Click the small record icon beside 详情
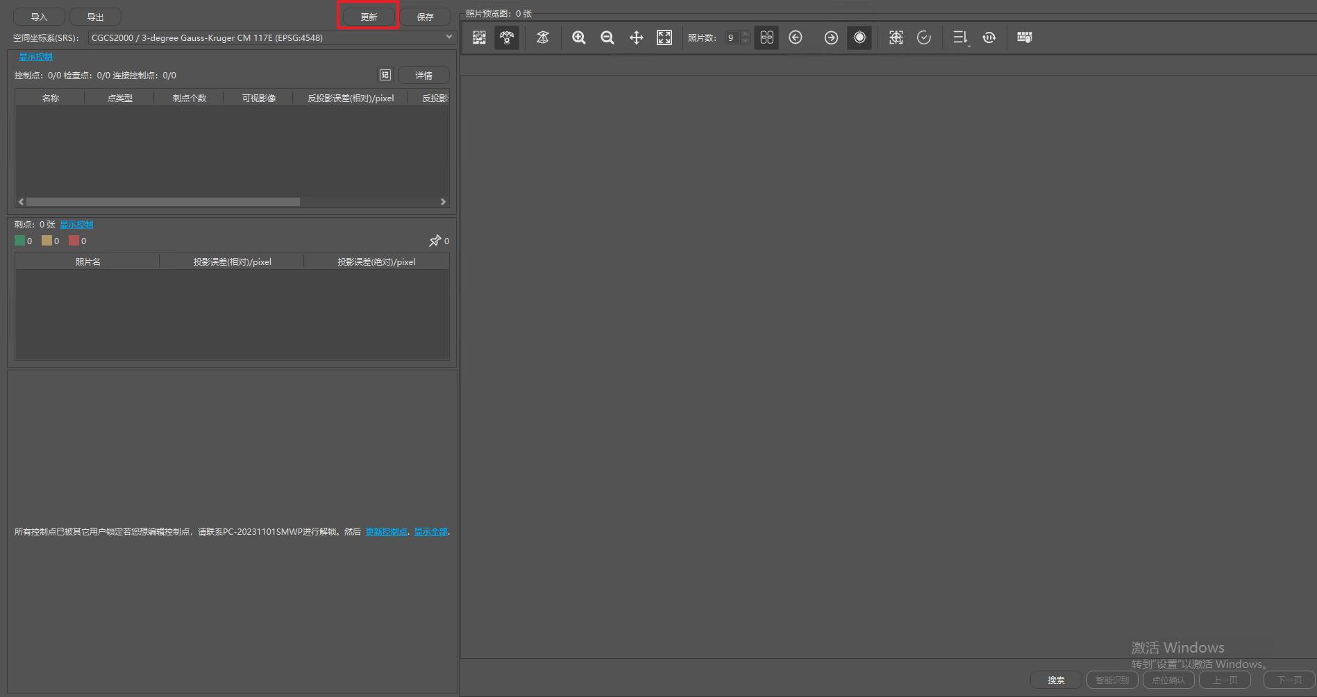1317x697 pixels. 385,75
